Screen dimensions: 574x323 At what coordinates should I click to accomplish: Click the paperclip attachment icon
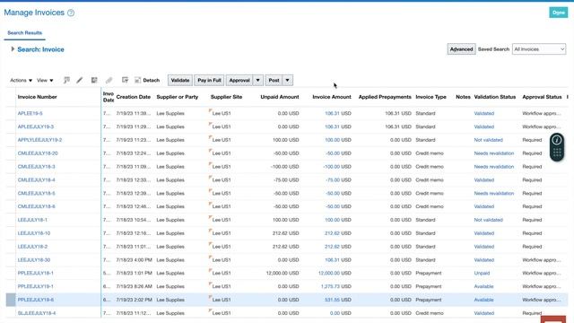point(109,80)
